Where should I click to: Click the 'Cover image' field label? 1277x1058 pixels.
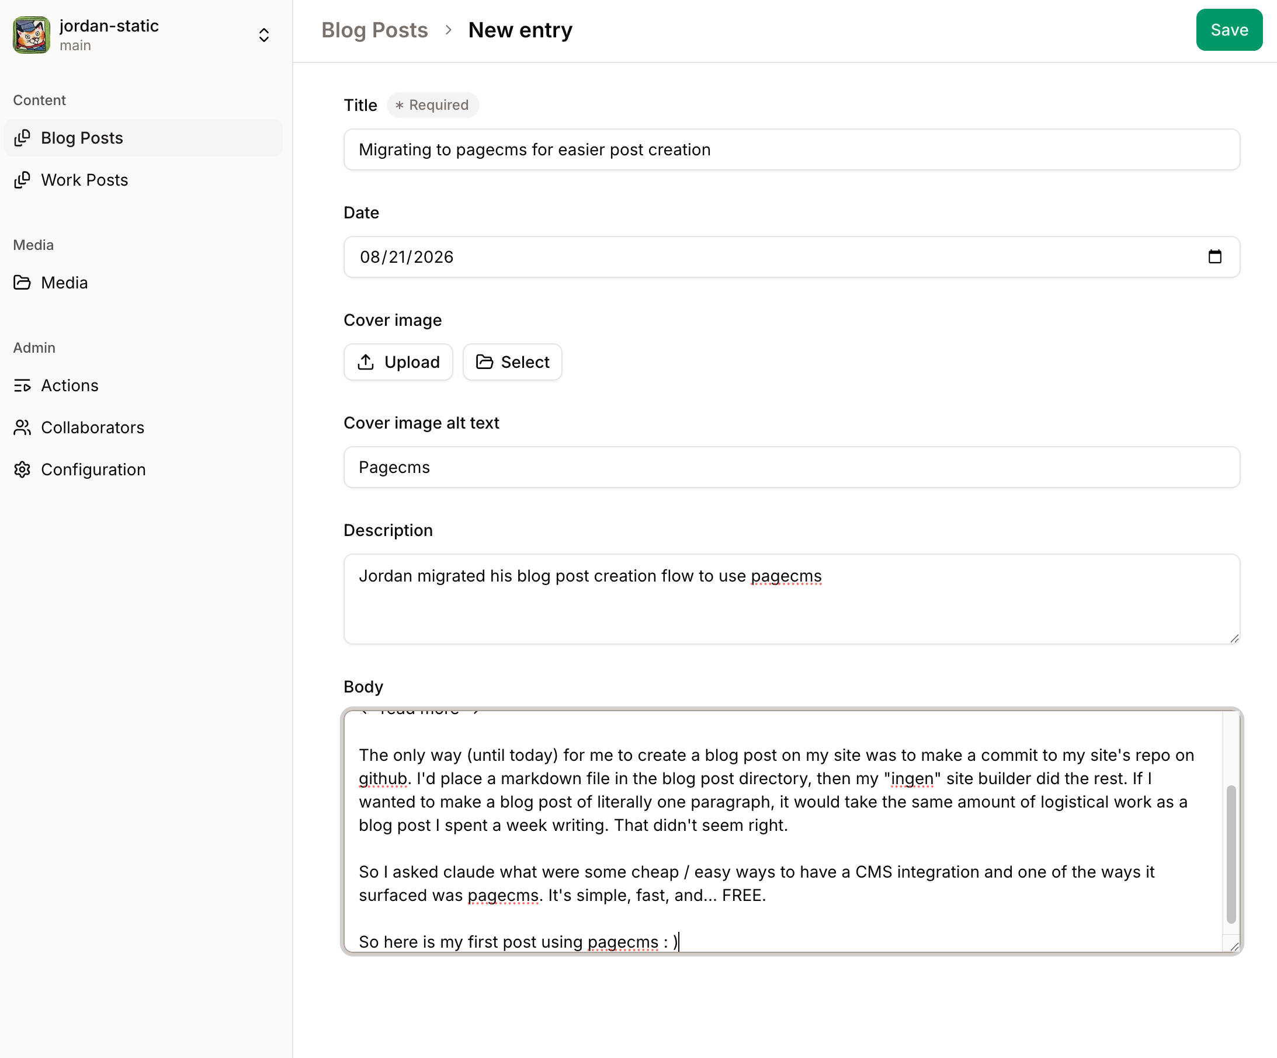pyautogui.click(x=393, y=320)
